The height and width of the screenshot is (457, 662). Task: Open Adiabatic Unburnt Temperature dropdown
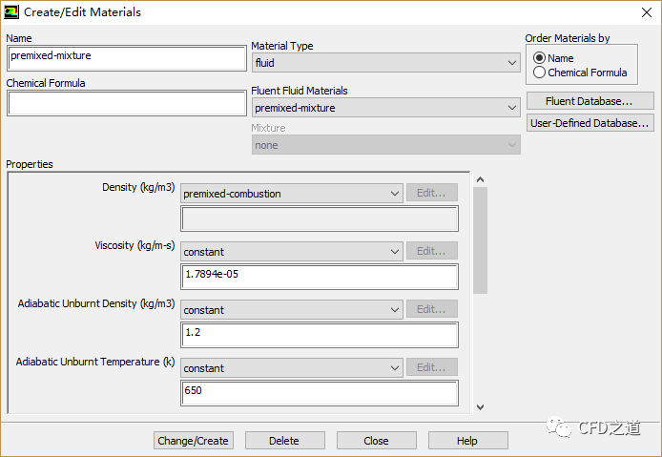coord(291,368)
